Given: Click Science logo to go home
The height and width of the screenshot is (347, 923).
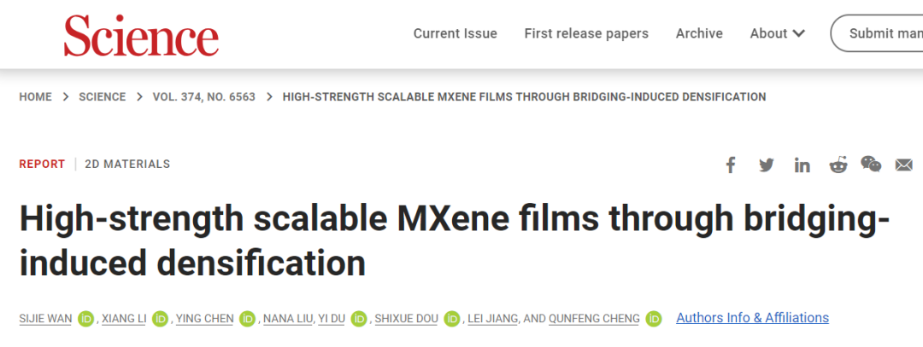Looking at the screenshot, I should [141, 35].
